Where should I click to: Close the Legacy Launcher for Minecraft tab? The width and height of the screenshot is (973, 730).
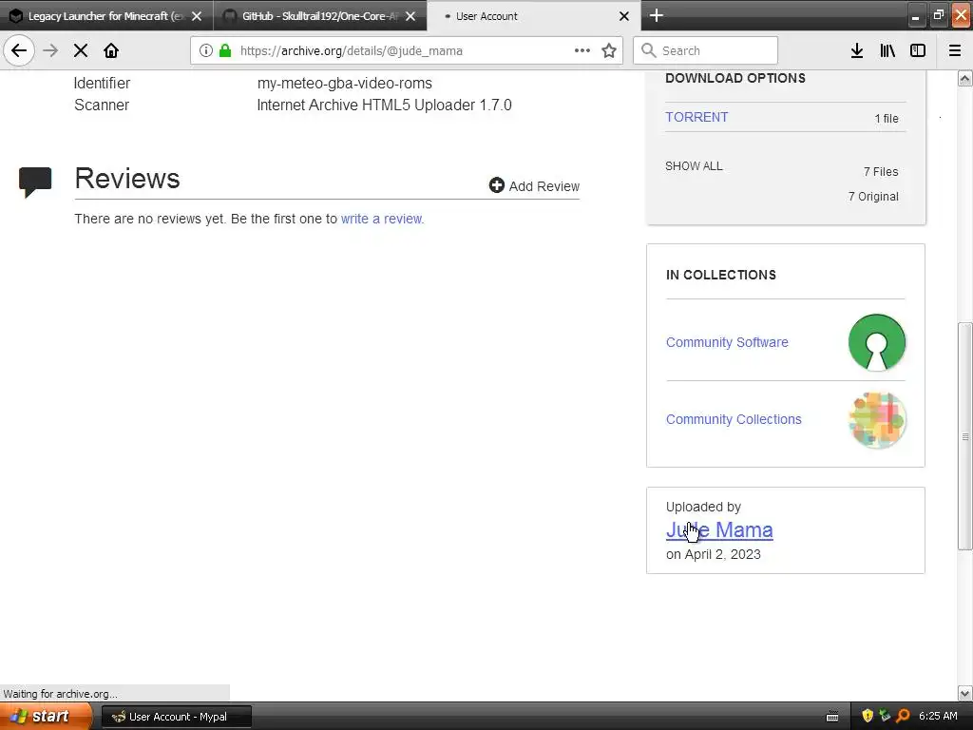click(x=197, y=16)
